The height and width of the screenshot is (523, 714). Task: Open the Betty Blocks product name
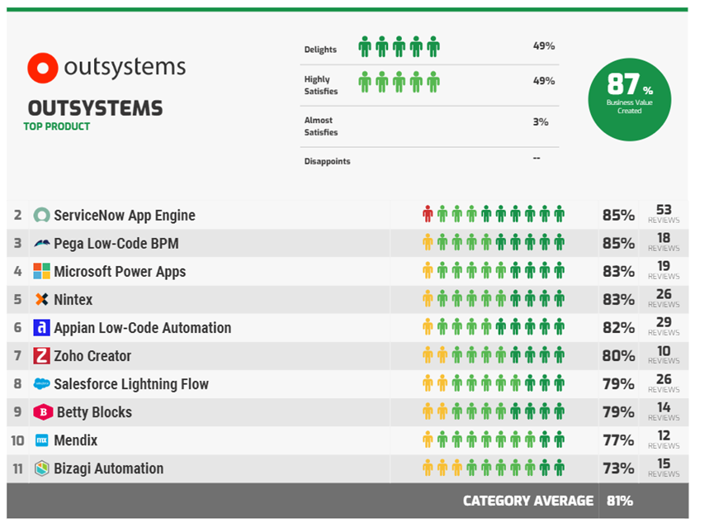(94, 412)
